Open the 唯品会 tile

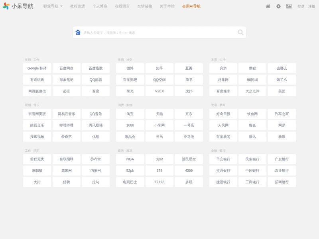pos(130,137)
